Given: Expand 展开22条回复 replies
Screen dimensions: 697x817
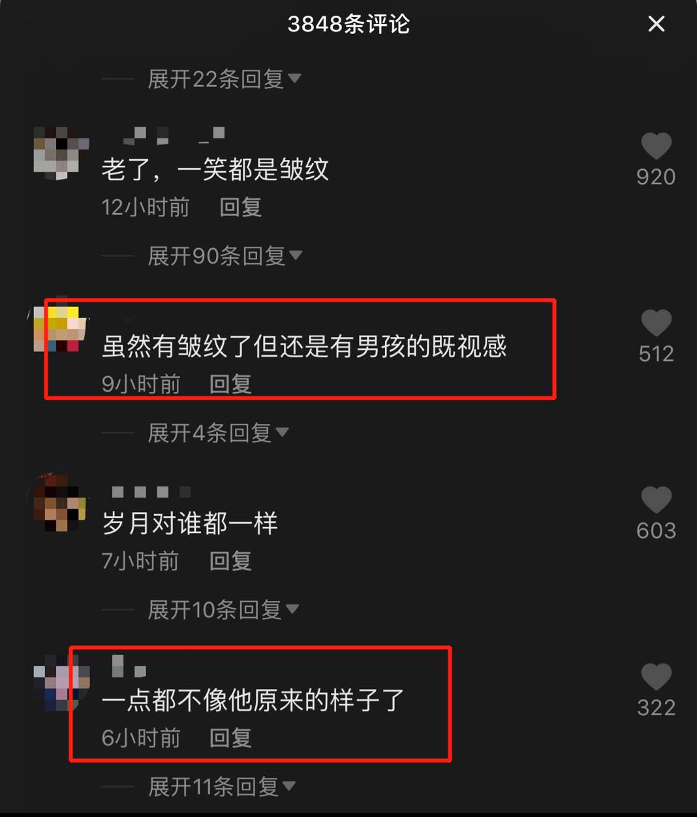Looking at the screenshot, I should coord(224,79).
